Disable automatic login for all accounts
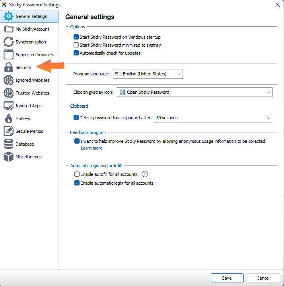 77,183
